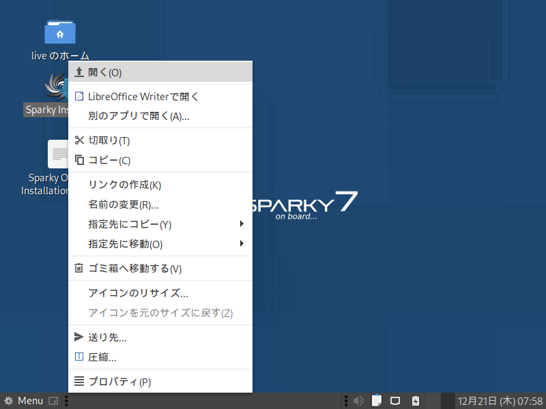
Task: Select the Sparky Installation document icon
Action: pyautogui.click(x=58, y=154)
